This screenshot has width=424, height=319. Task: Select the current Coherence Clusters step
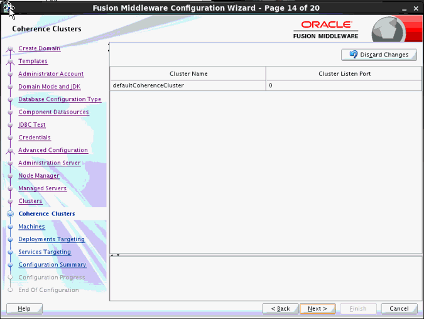46,214
